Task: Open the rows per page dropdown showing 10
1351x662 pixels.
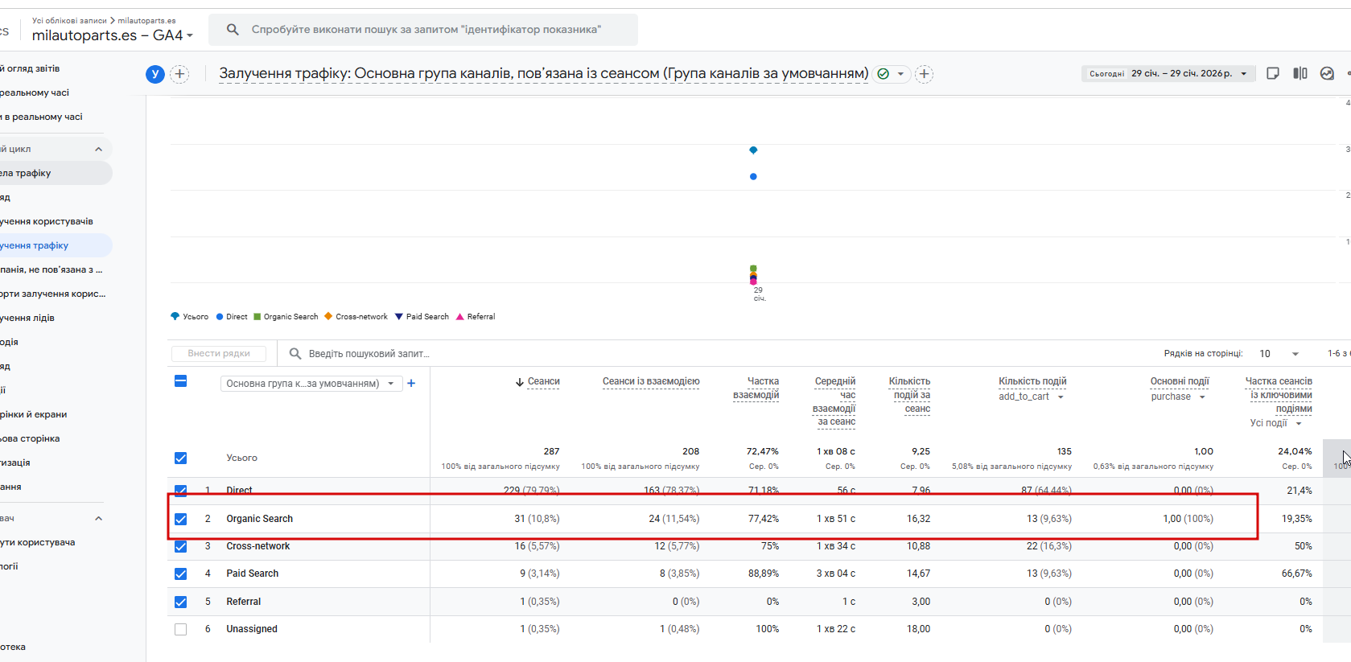Action: pos(1279,354)
